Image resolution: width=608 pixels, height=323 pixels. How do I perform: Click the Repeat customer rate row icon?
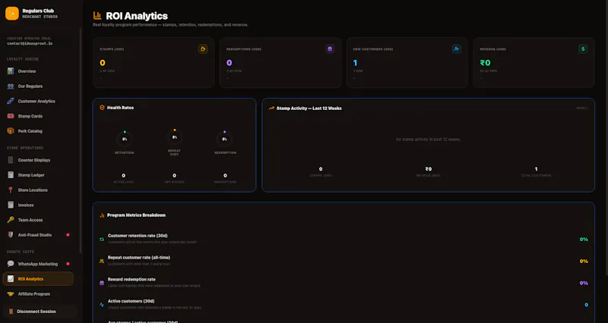click(102, 261)
